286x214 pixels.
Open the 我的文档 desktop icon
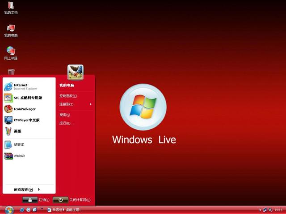pyautogui.click(x=11, y=8)
